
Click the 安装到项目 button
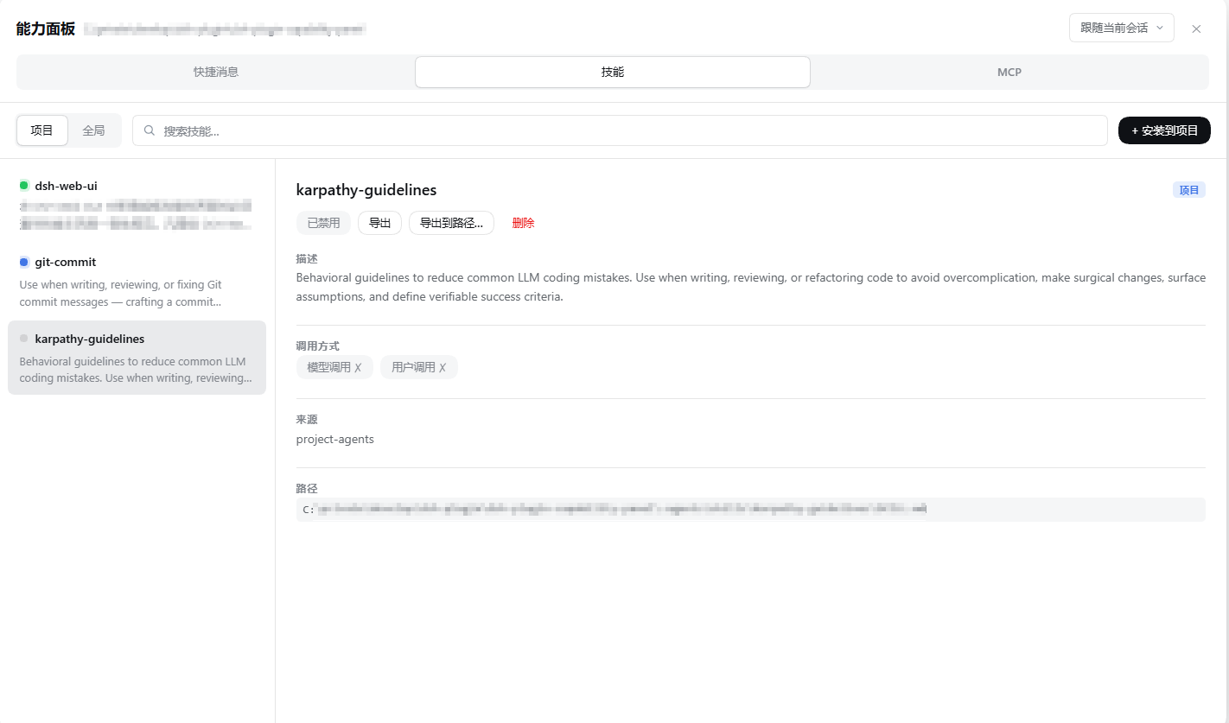click(x=1164, y=130)
